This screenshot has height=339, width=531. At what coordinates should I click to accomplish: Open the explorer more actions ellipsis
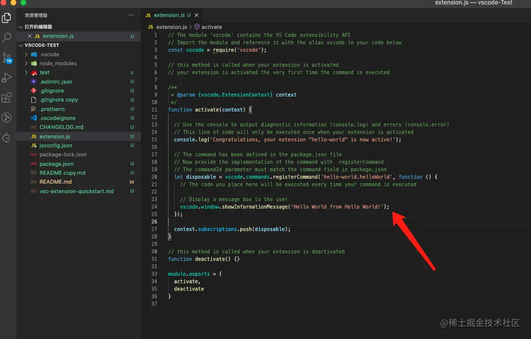coord(131,15)
